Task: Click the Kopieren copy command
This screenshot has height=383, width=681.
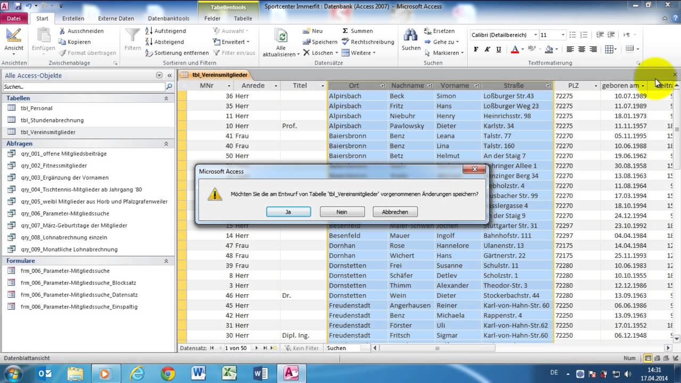Action: click(x=74, y=42)
